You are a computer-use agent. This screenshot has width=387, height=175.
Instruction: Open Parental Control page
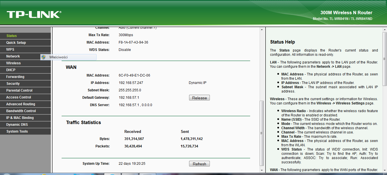pyautogui.click(x=19, y=90)
